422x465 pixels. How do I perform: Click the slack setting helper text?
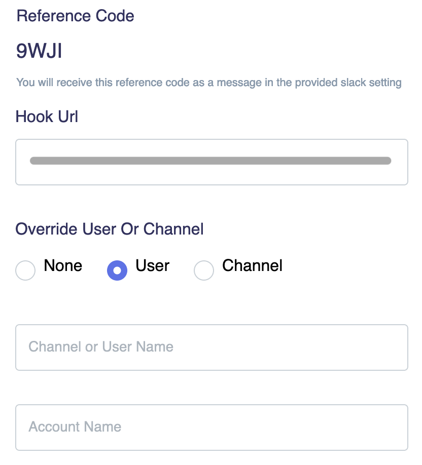pos(209,83)
